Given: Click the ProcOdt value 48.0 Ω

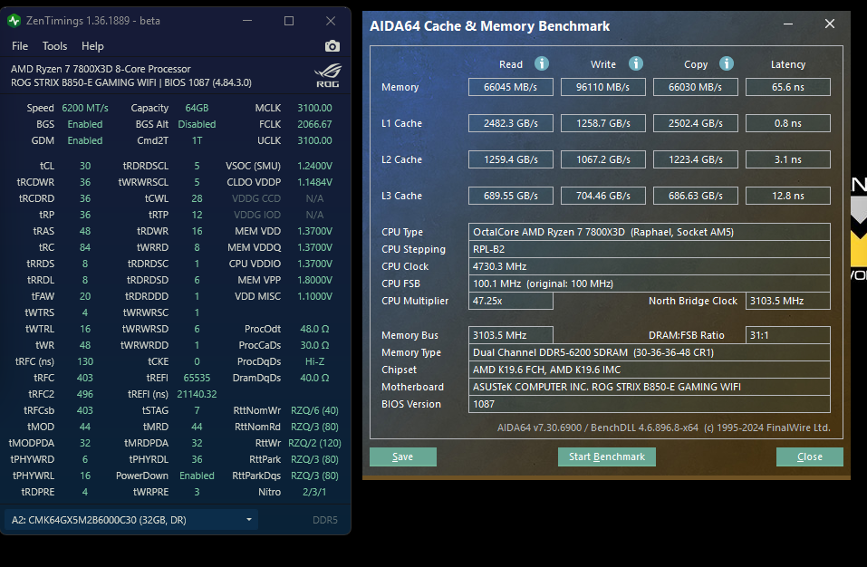Looking at the screenshot, I should pos(314,329).
